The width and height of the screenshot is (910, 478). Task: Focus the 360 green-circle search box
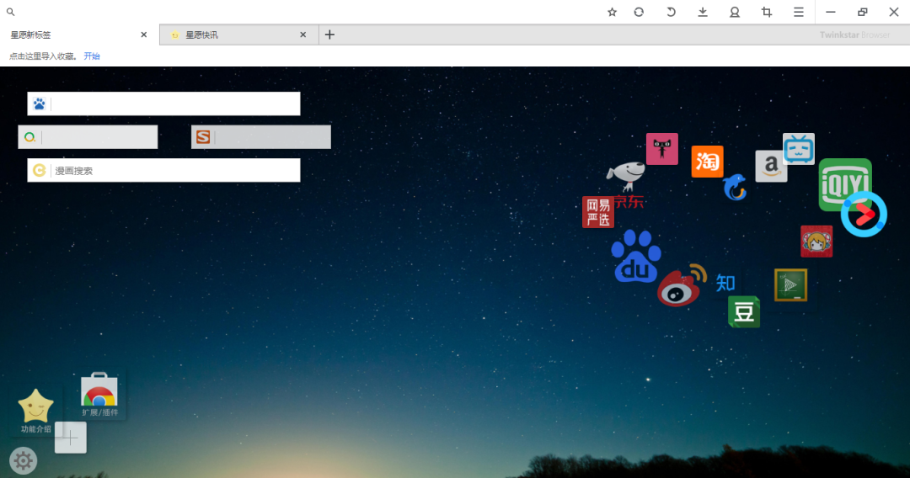point(88,137)
